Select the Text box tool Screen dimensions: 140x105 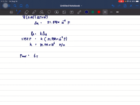(x=72, y=12)
